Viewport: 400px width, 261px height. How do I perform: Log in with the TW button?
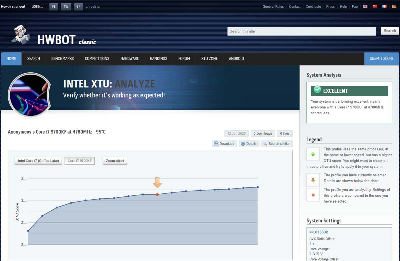[66, 6]
